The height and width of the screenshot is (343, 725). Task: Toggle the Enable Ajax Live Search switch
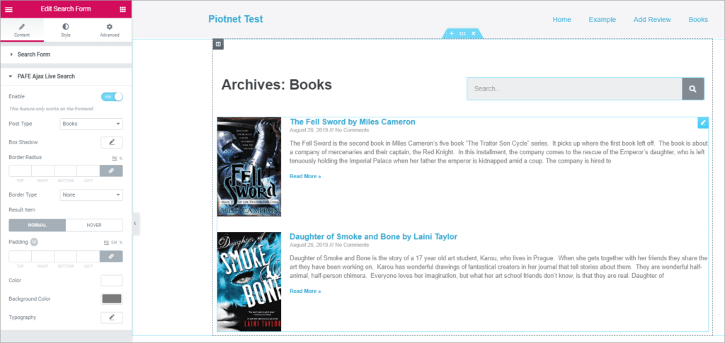coord(112,97)
